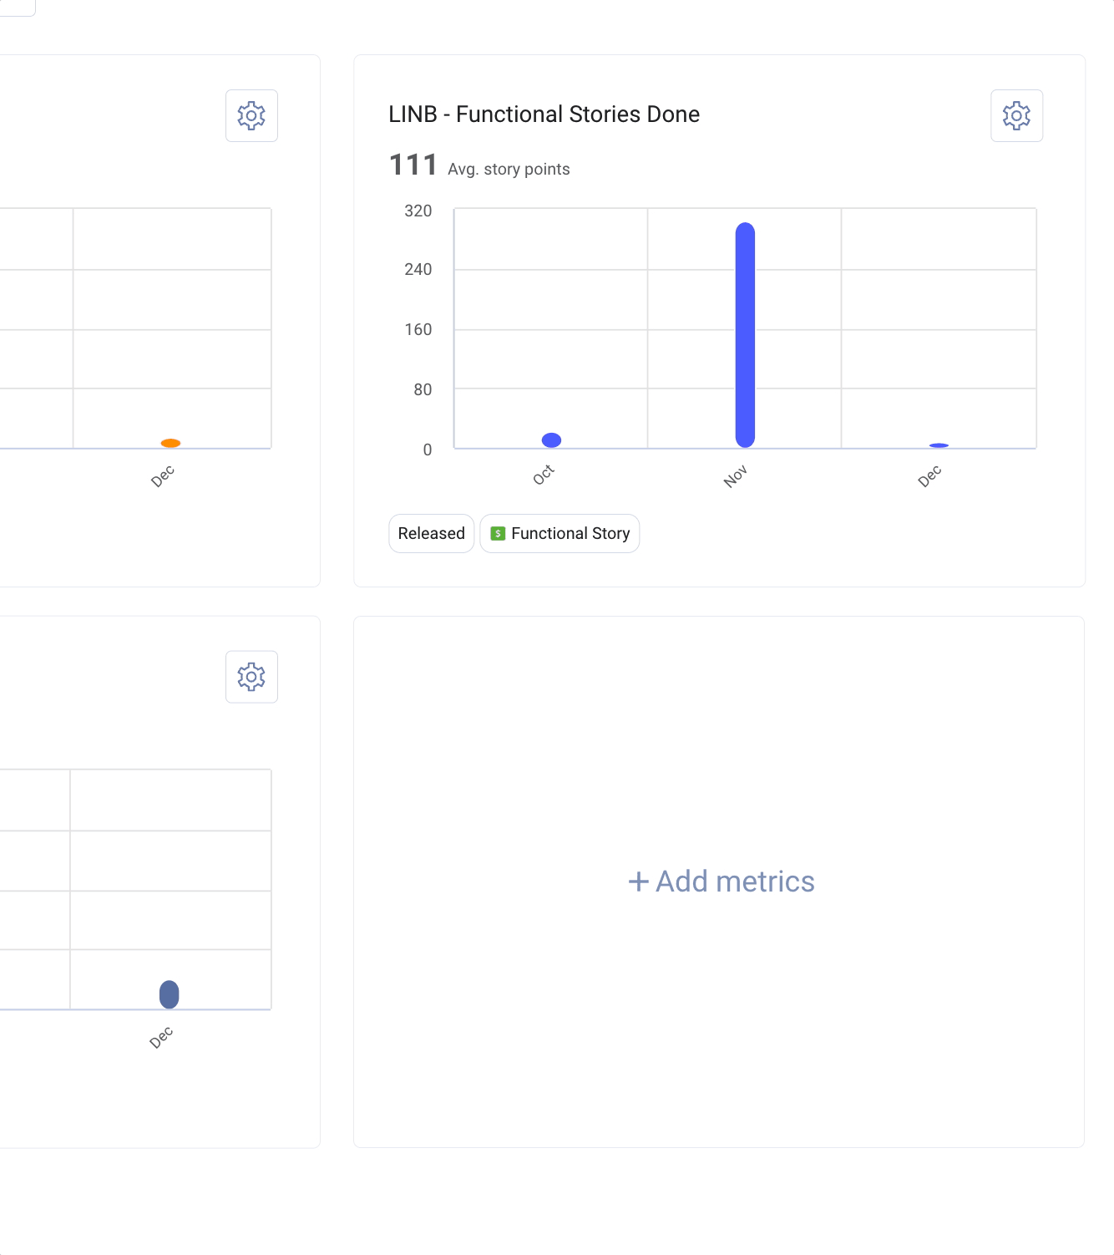The image size is (1114, 1255).
Task: Click the 240 axis label
Action: [418, 269]
